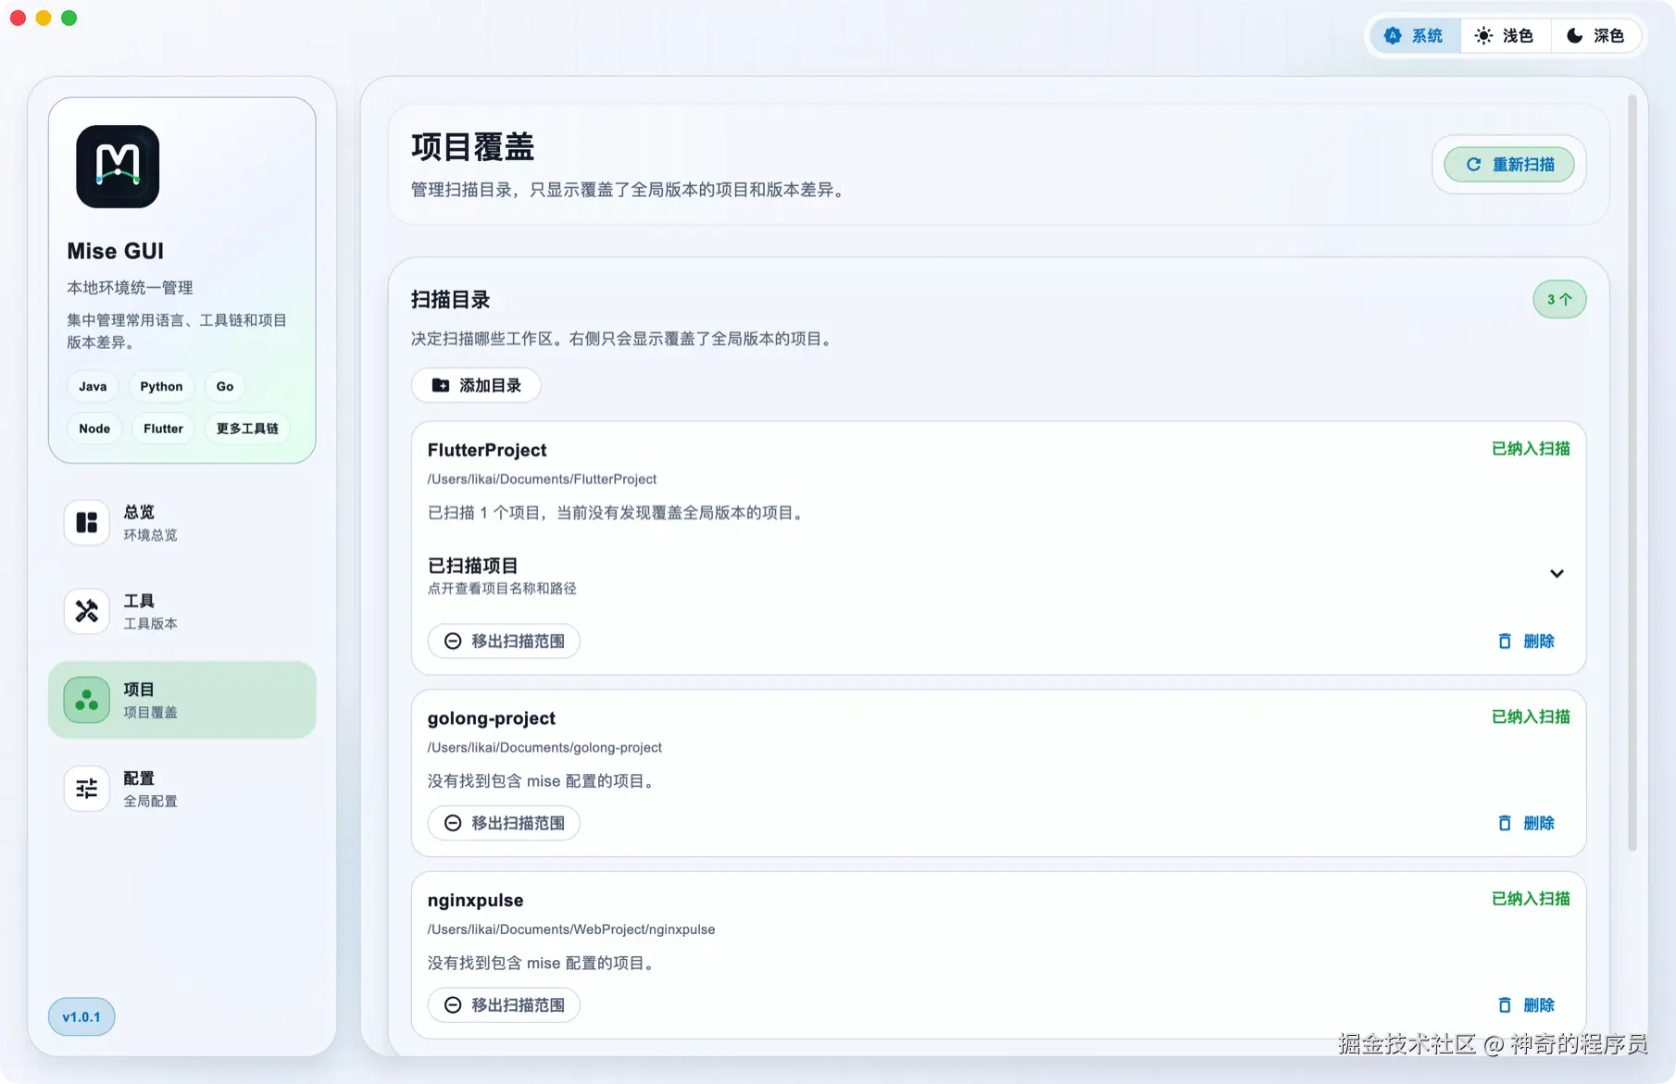Delete nginxpulse with 删除
The height and width of the screenshot is (1084, 1676).
(1526, 1005)
